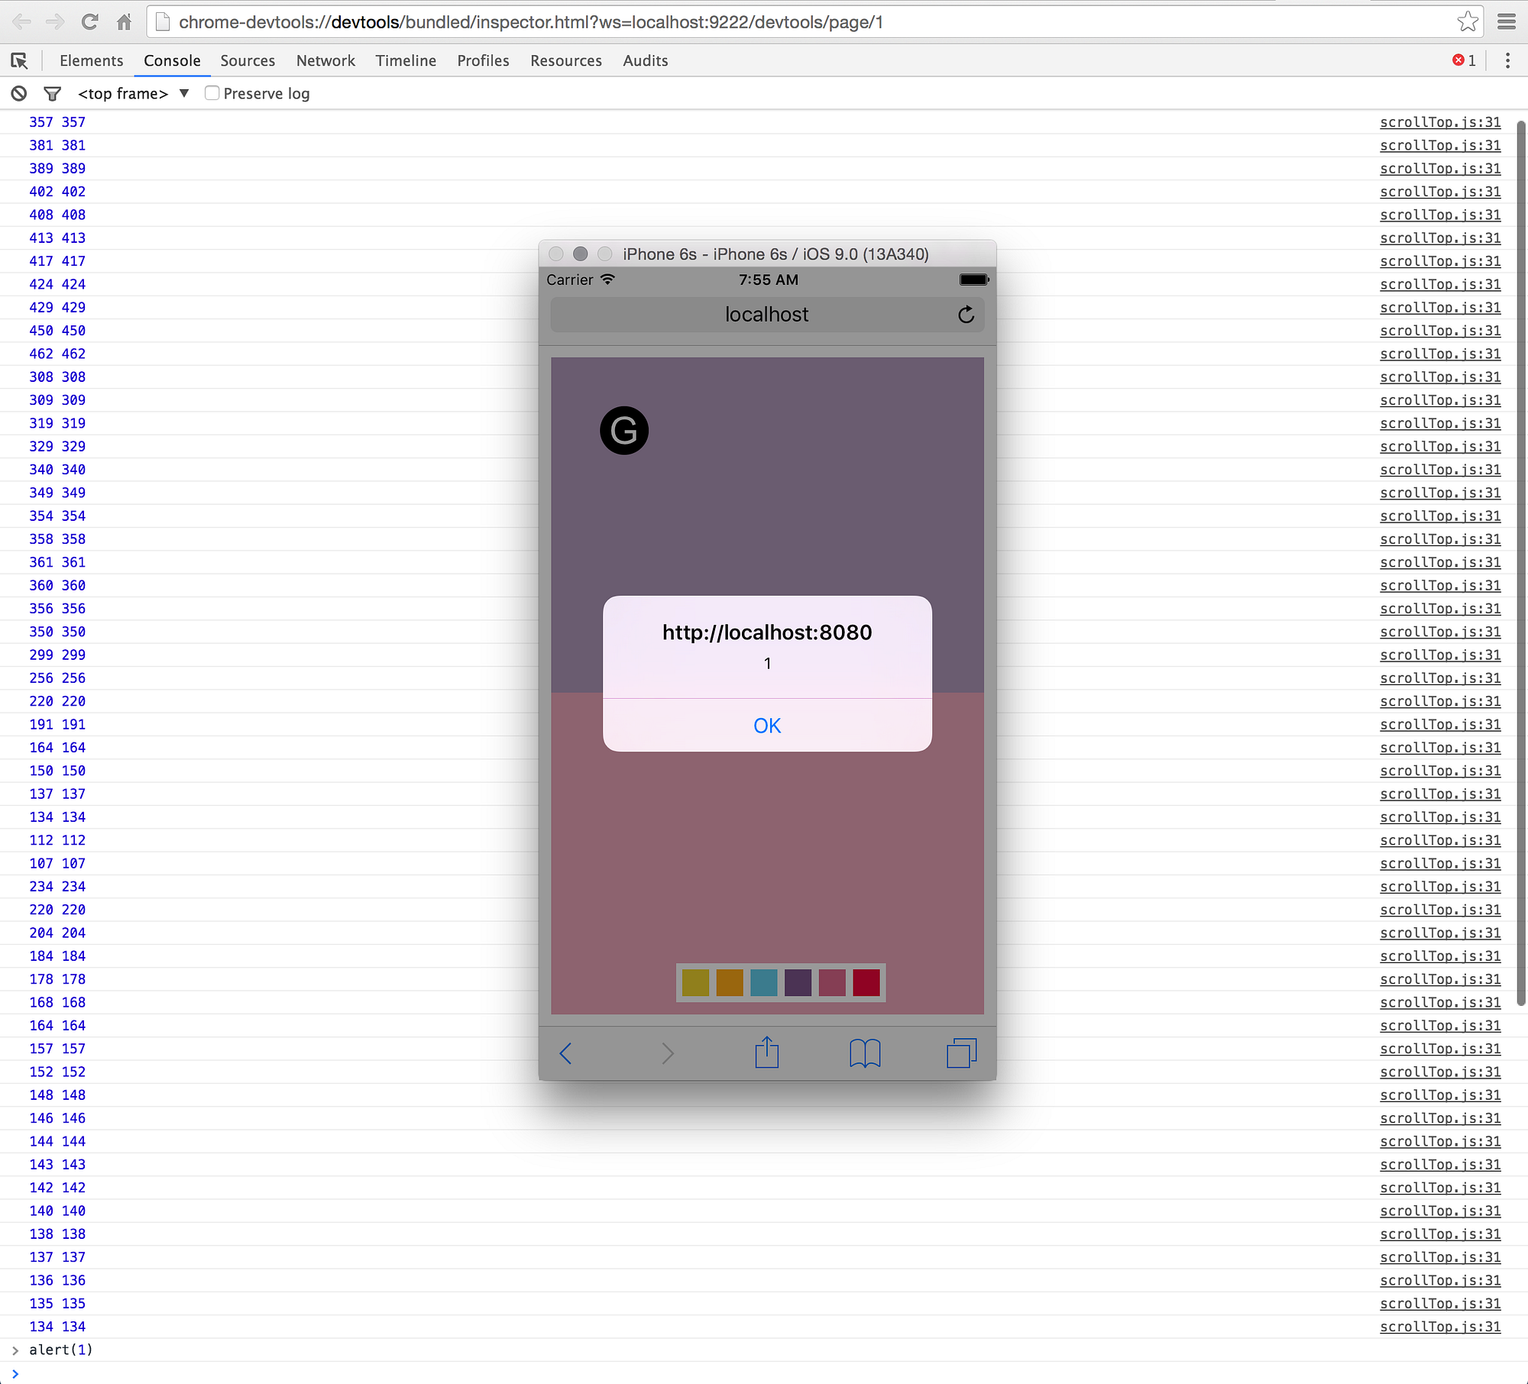Open scrollTop.js:31 link for 357 entry
The width and height of the screenshot is (1528, 1384).
[1439, 122]
